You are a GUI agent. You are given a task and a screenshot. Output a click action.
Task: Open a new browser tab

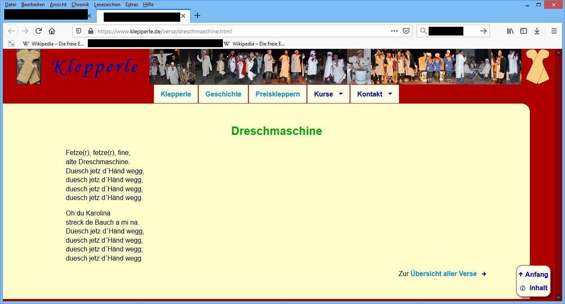197,16
